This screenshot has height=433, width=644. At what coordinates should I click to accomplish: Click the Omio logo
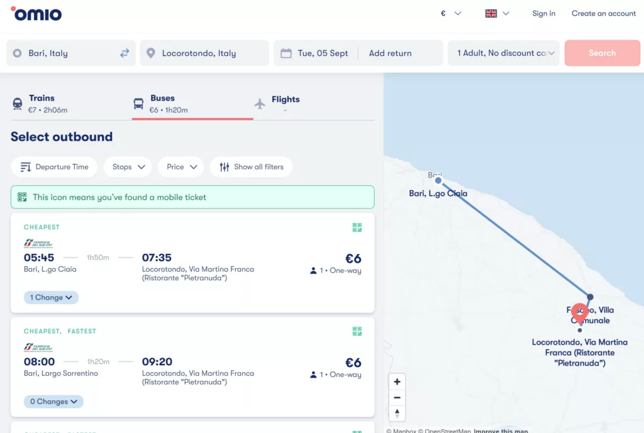(36, 14)
